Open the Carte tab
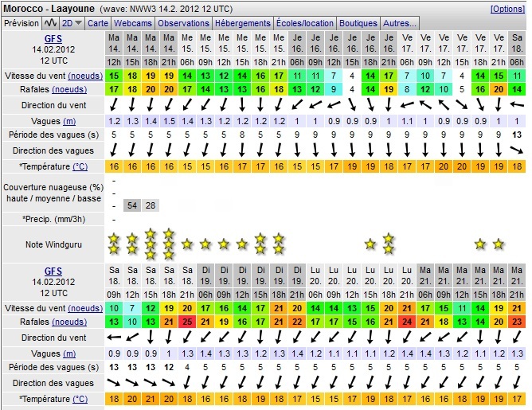532x410 pixels. pyautogui.click(x=98, y=23)
